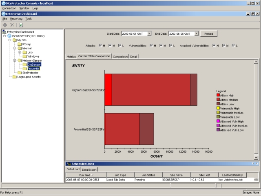Toggle Attacks Low checkbox
The width and height of the screenshot is (261, 196).
119,45
